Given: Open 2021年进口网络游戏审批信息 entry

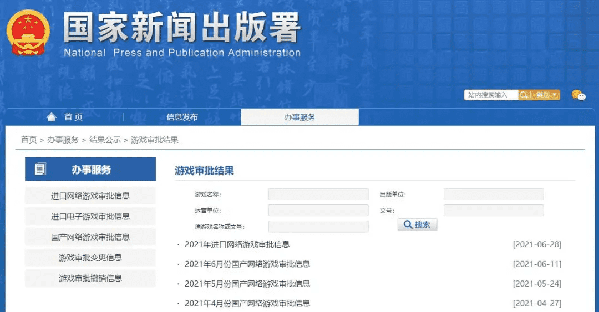Looking at the screenshot, I should pos(237,244).
